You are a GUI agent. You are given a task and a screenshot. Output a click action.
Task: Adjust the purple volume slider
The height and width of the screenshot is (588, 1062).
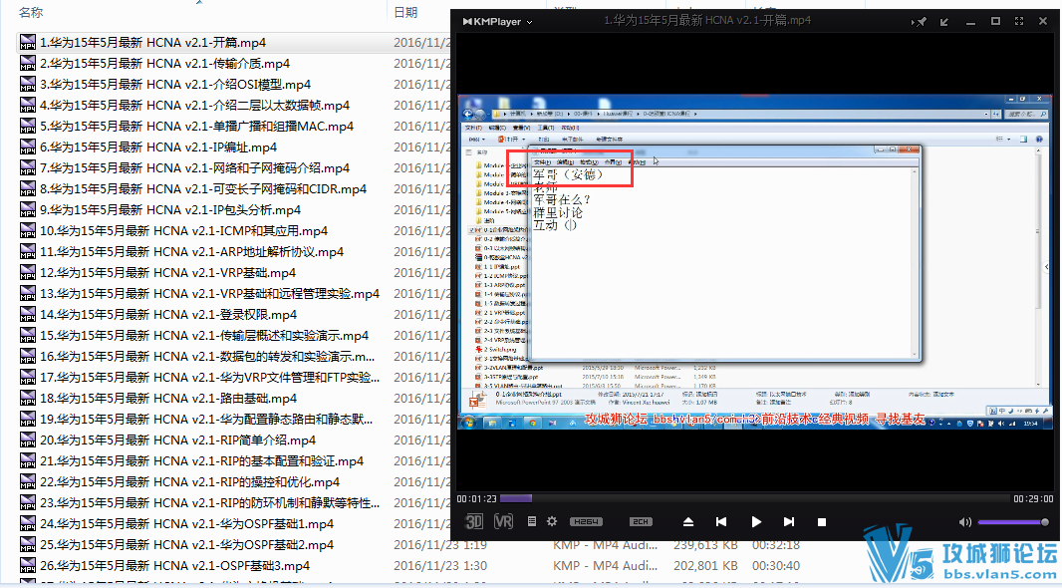tap(1013, 522)
